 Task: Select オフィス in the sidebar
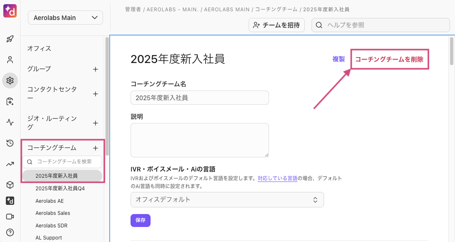39,48
